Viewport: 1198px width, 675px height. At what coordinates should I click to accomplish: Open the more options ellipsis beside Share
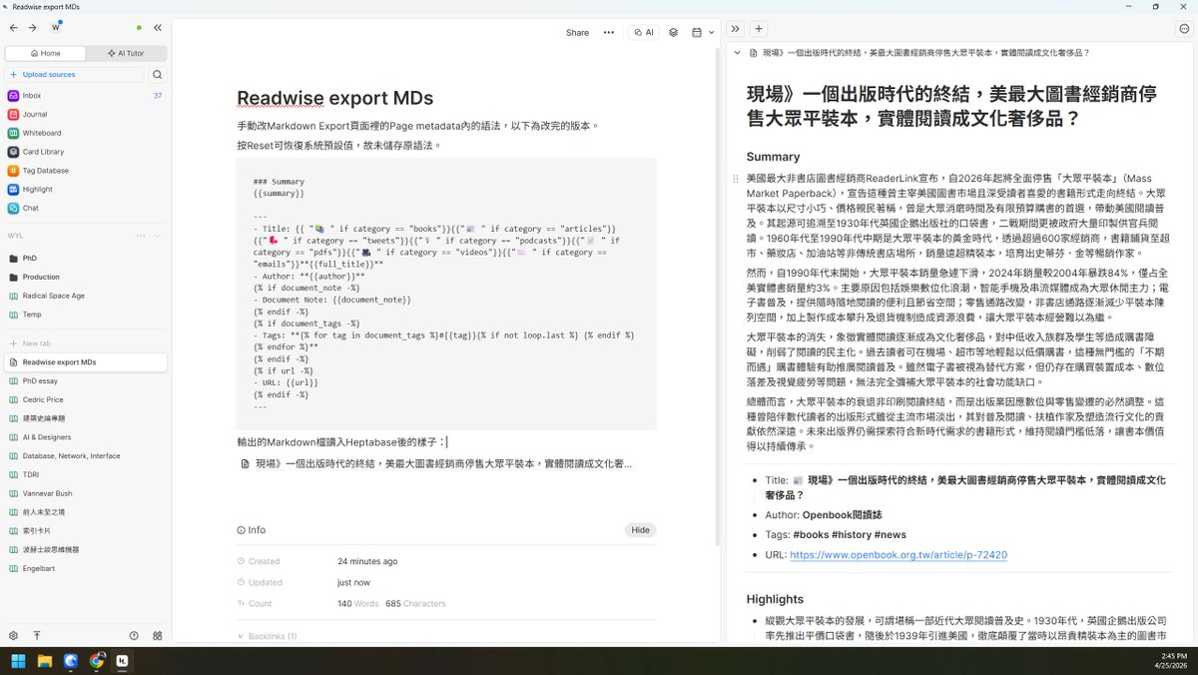(x=608, y=32)
